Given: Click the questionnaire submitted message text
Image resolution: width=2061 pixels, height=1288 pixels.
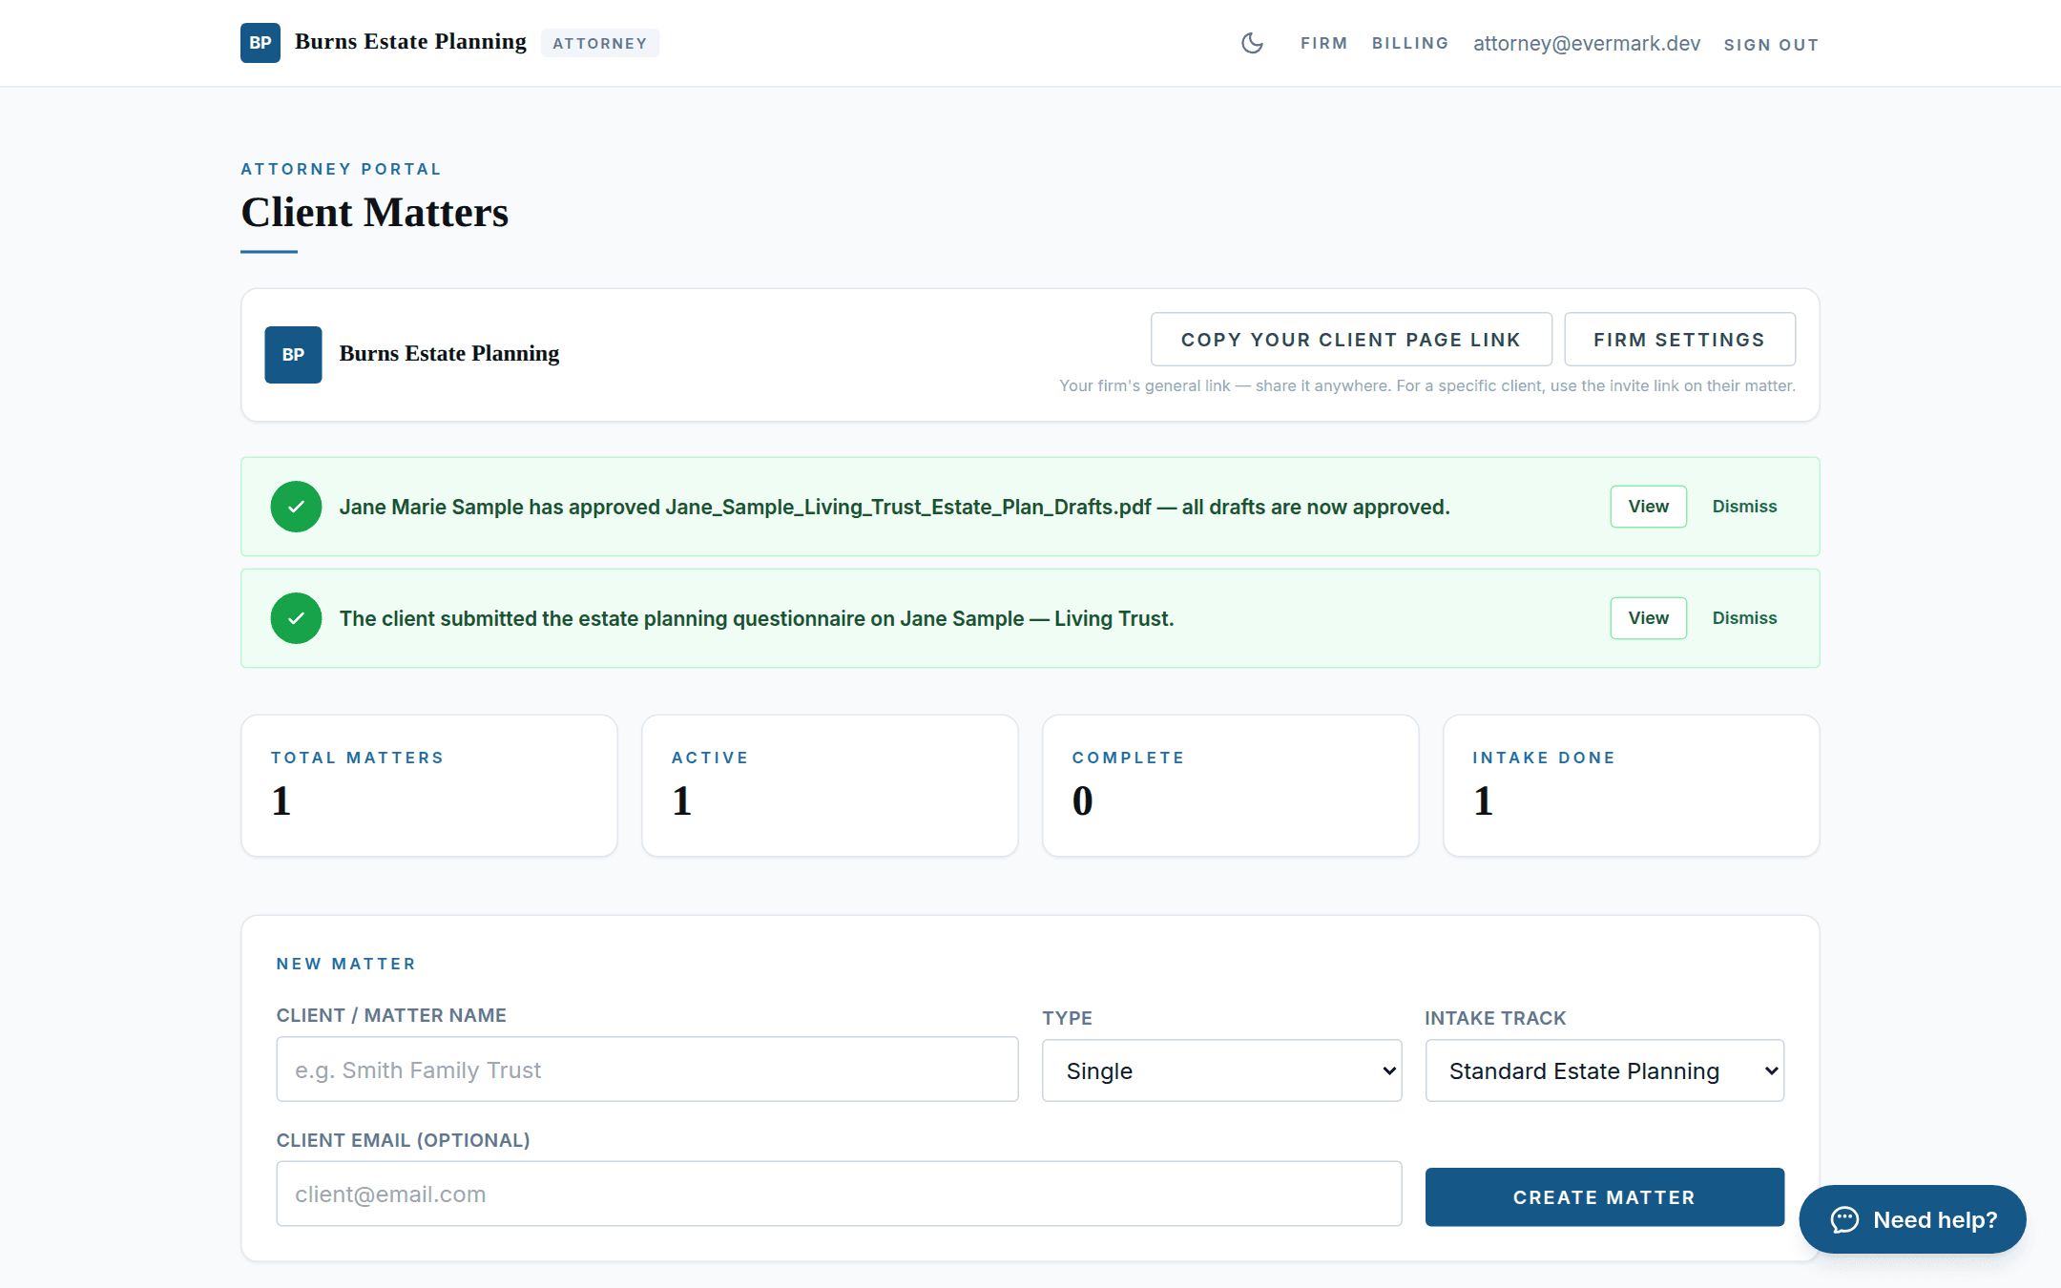Looking at the screenshot, I should point(757,618).
